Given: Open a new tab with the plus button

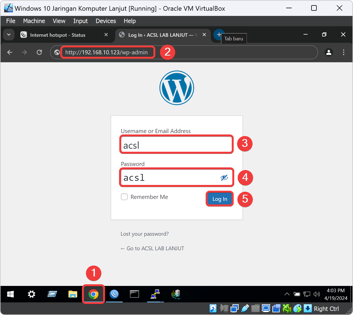Looking at the screenshot, I should (x=219, y=35).
